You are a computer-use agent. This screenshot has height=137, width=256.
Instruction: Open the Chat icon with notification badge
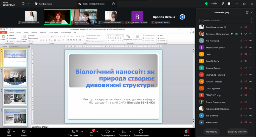92,131
